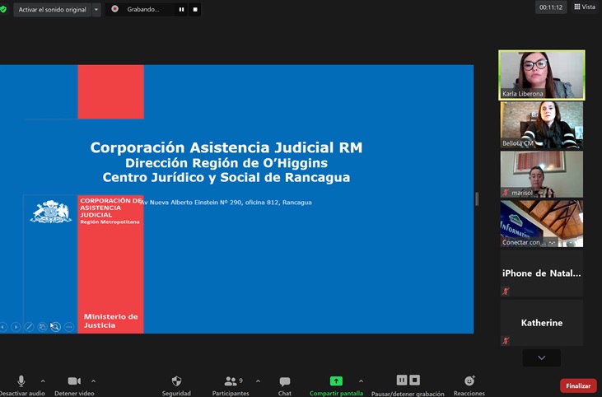Go to next slide in presentation

(16, 327)
